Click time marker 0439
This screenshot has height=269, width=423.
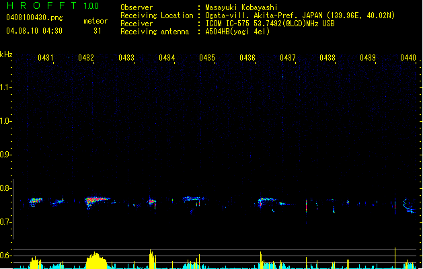(368, 58)
